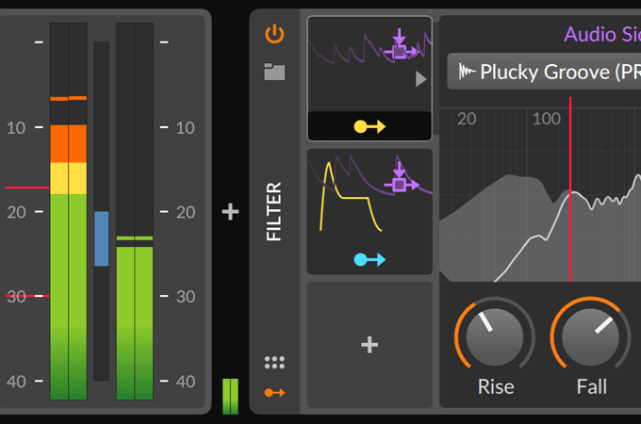Add a modulator in the empty slot
The width and height of the screenshot is (641, 424).
[370, 344]
